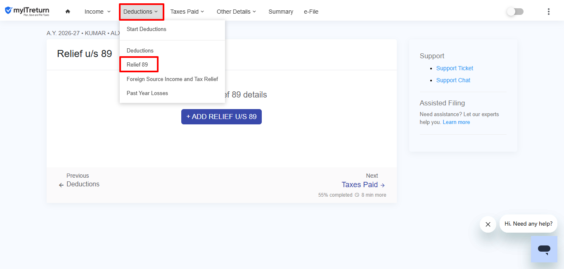Click the Learn more link
The image size is (564, 269).
(x=456, y=122)
